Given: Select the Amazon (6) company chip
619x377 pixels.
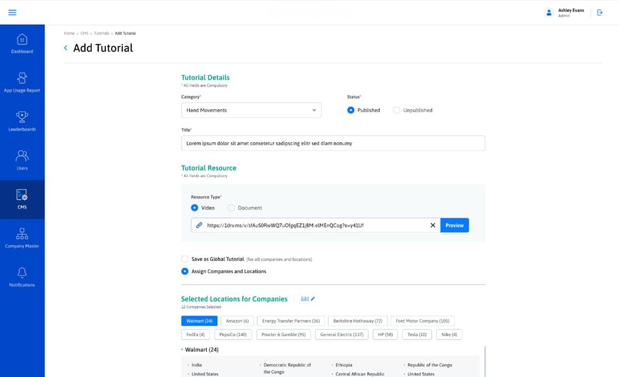Looking at the screenshot, I should (236, 320).
